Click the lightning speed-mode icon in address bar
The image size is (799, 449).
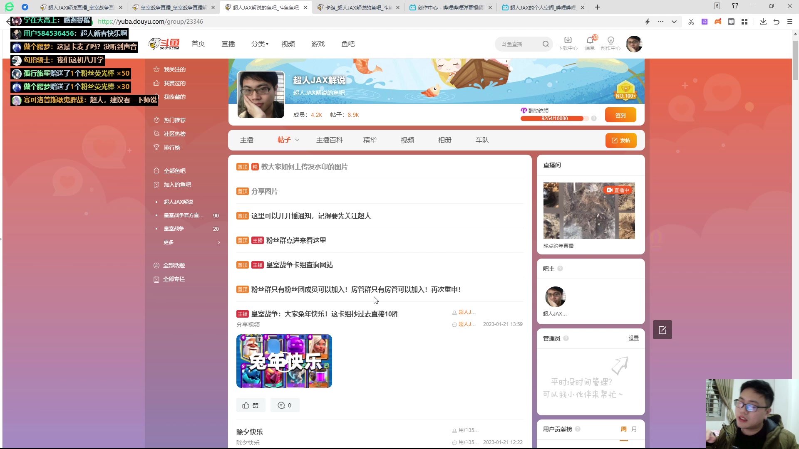[x=648, y=22]
